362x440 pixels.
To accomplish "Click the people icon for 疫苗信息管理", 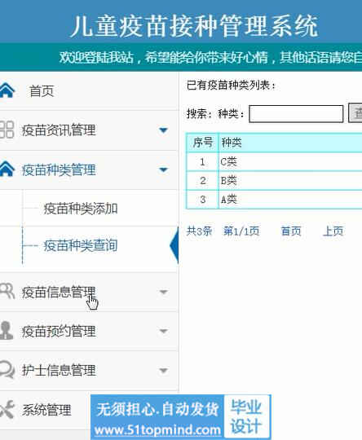I will tap(7, 292).
